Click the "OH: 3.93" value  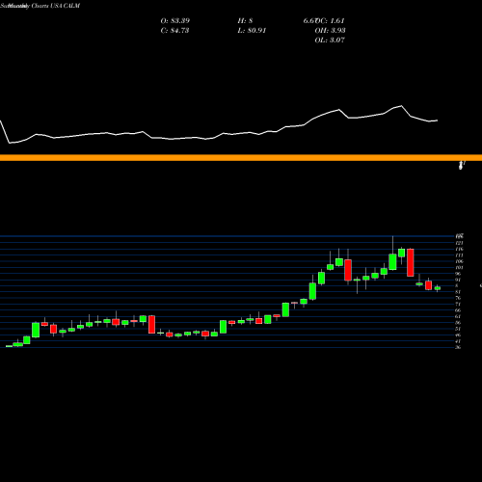[x=330, y=31]
